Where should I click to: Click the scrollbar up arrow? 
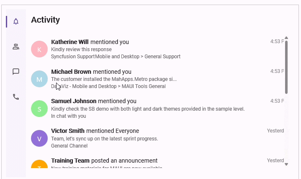(x=286, y=38)
